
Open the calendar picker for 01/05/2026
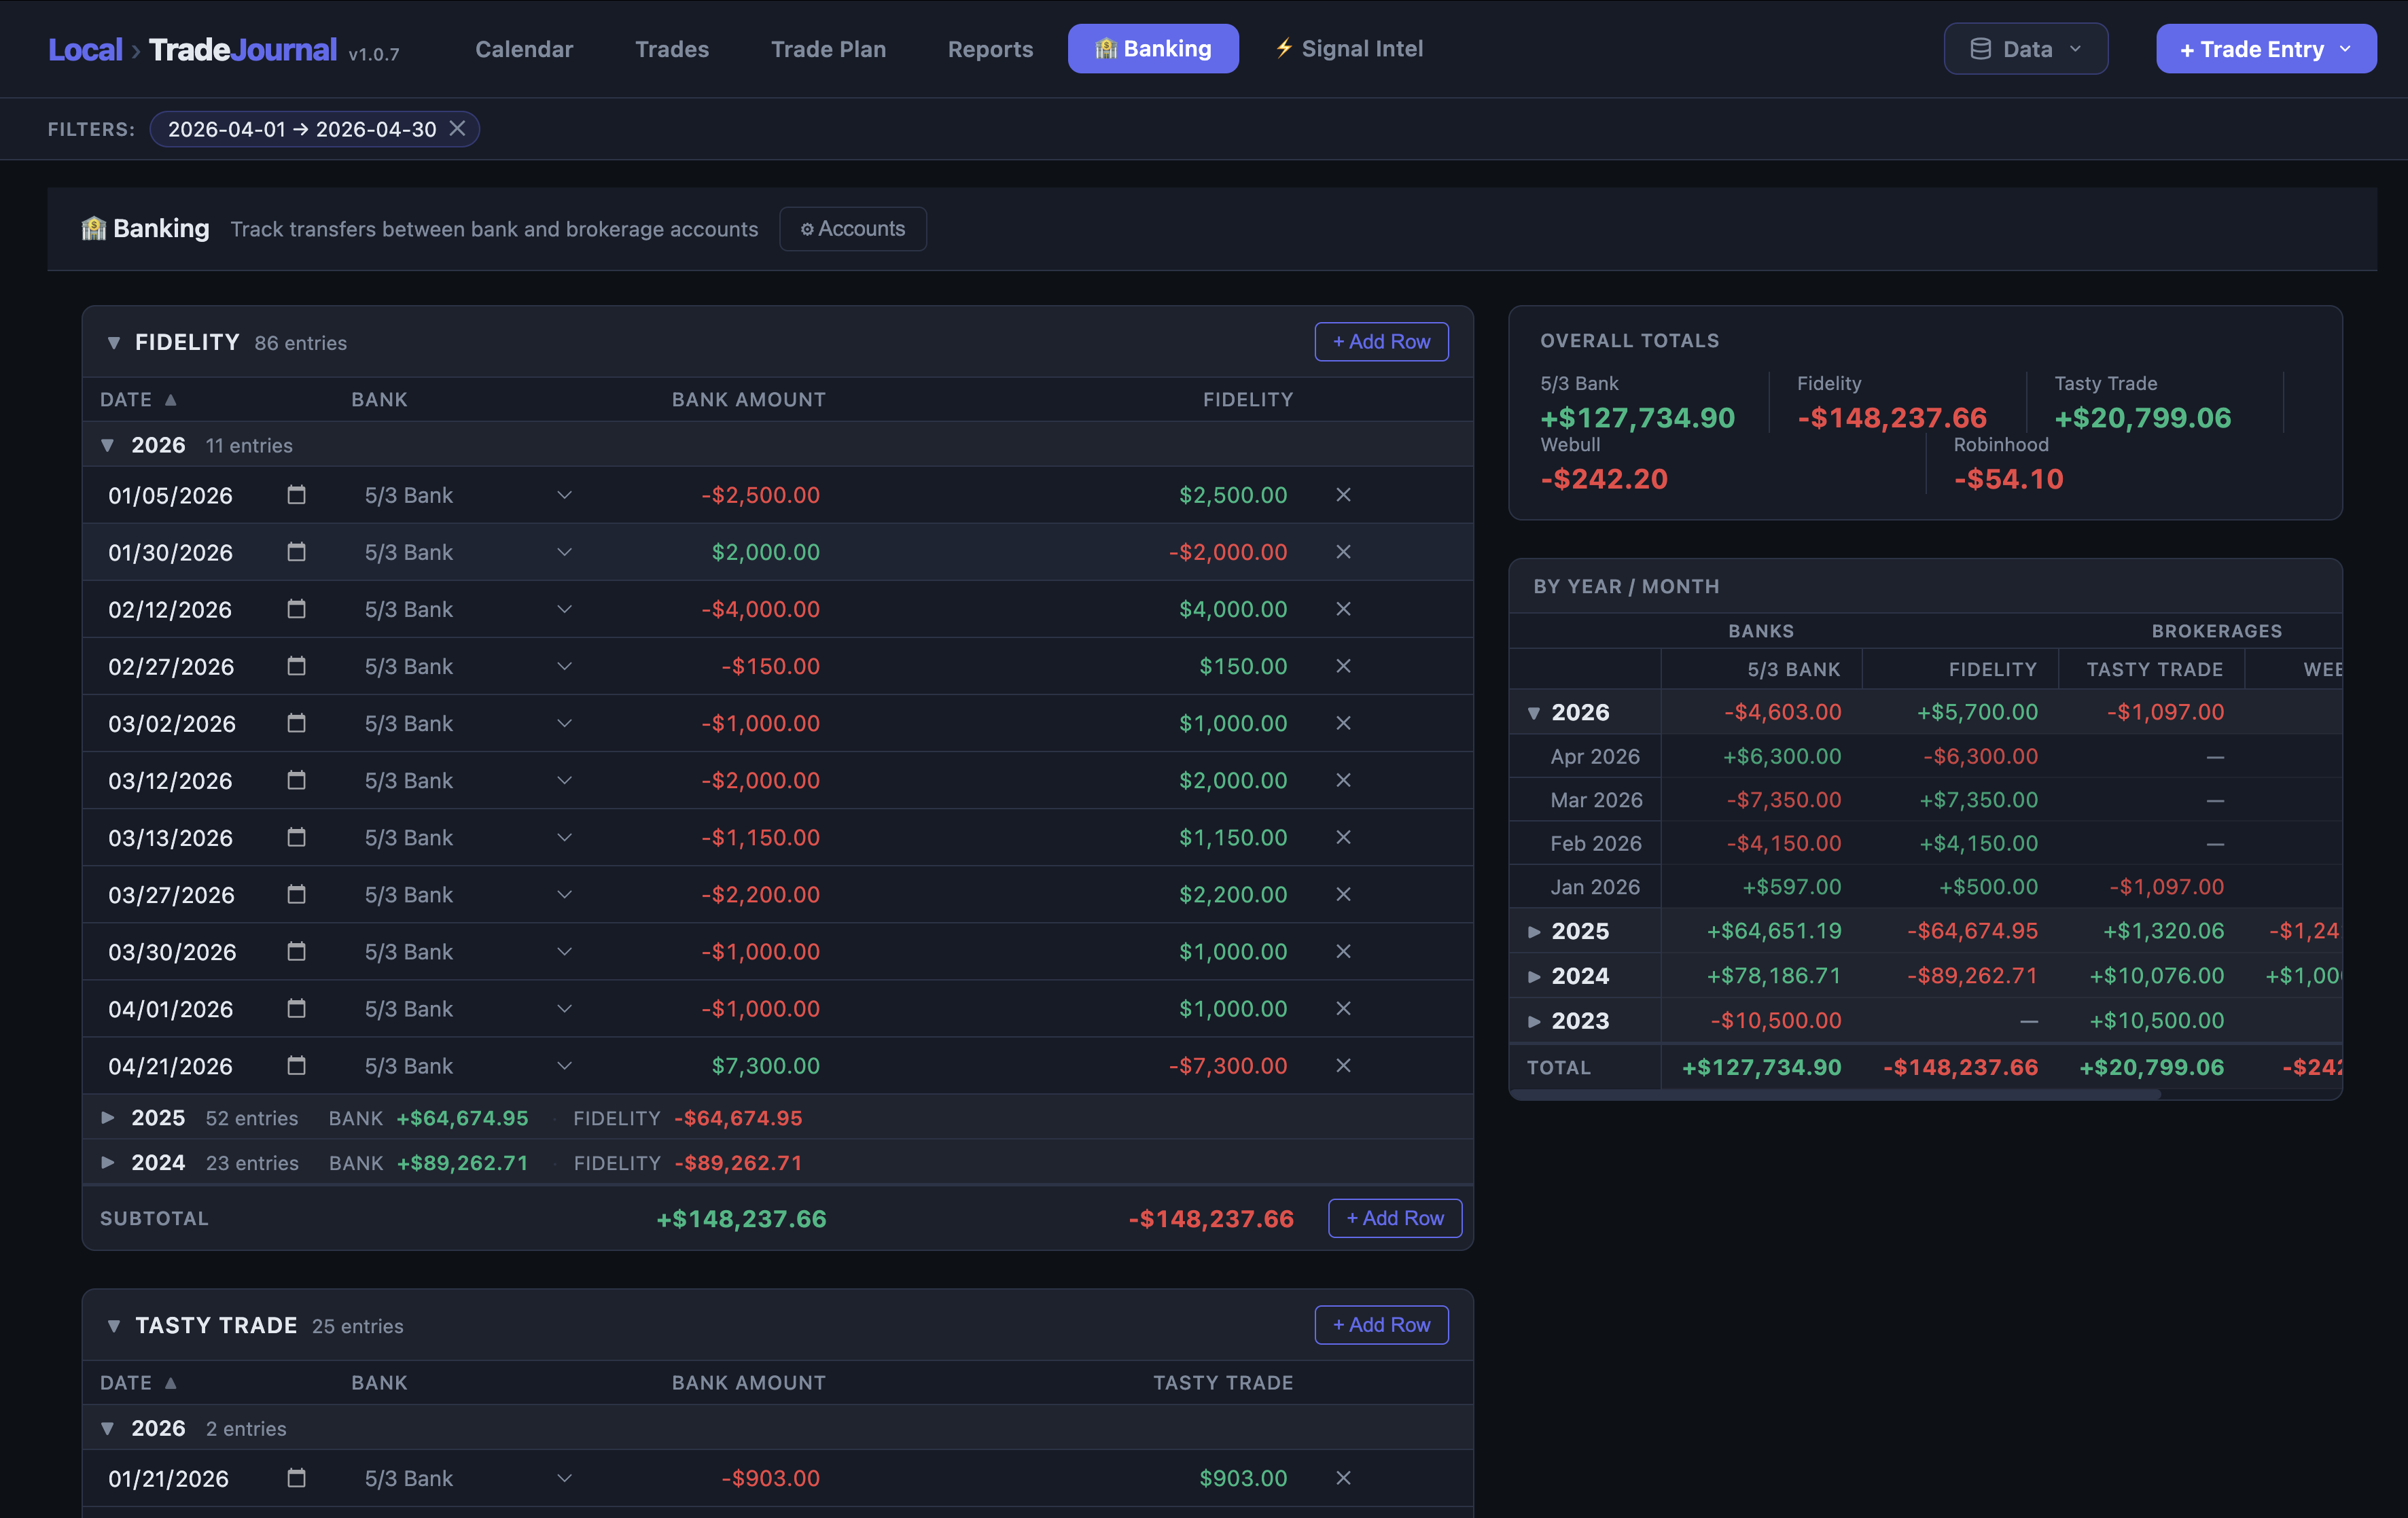pos(296,494)
